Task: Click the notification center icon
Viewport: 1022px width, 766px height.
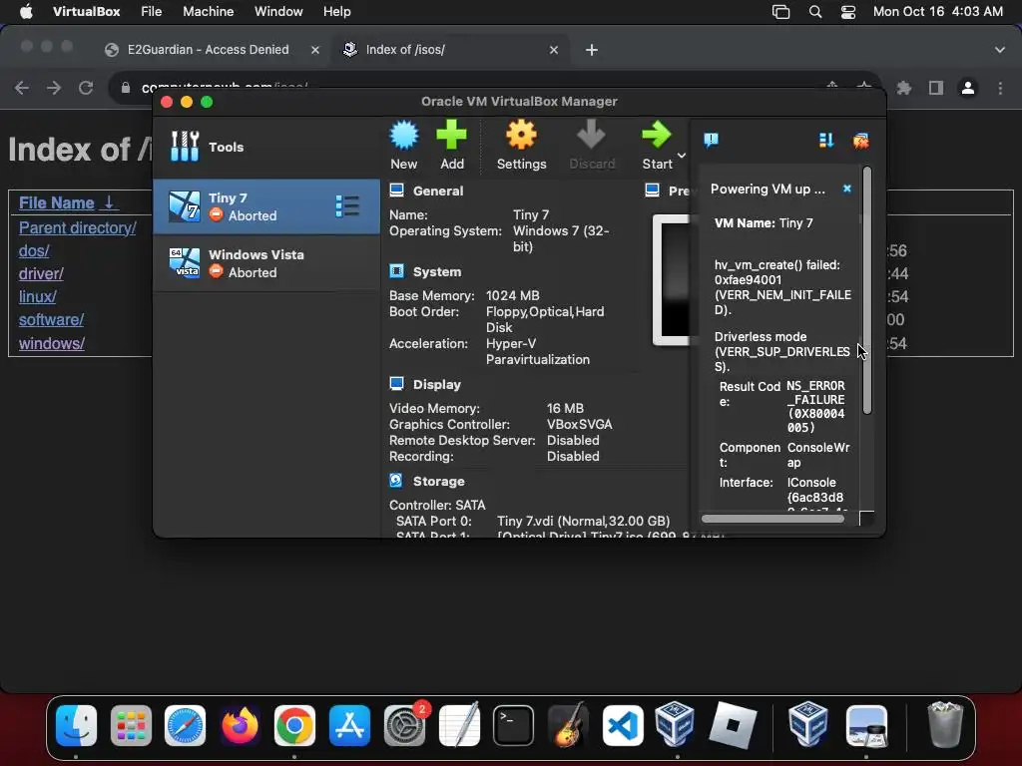Action: click(x=711, y=140)
